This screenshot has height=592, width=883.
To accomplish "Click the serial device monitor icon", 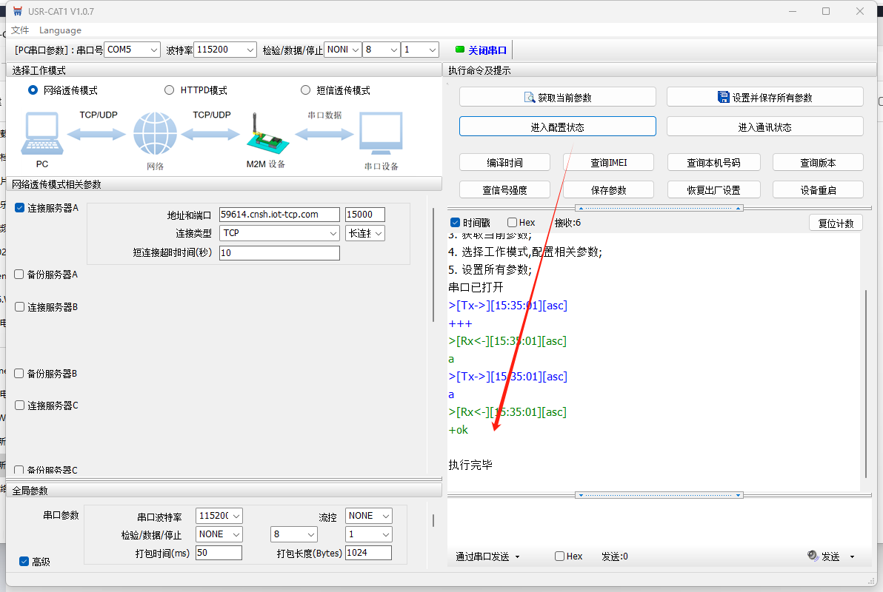I will tap(381, 135).
